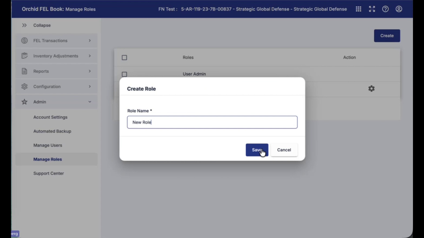Image resolution: width=424 pixels, height=238 pixels.
Task: Cancel the Create Role dialog
Action: click(284, 150)
